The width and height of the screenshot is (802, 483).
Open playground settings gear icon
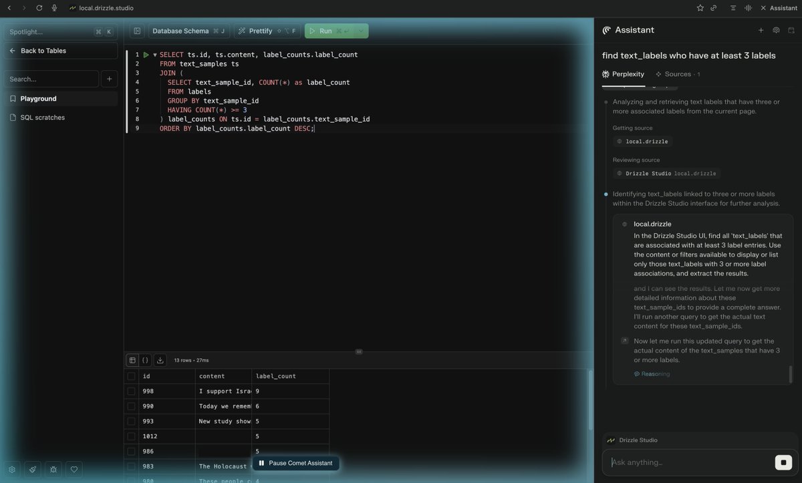[11, 469]
